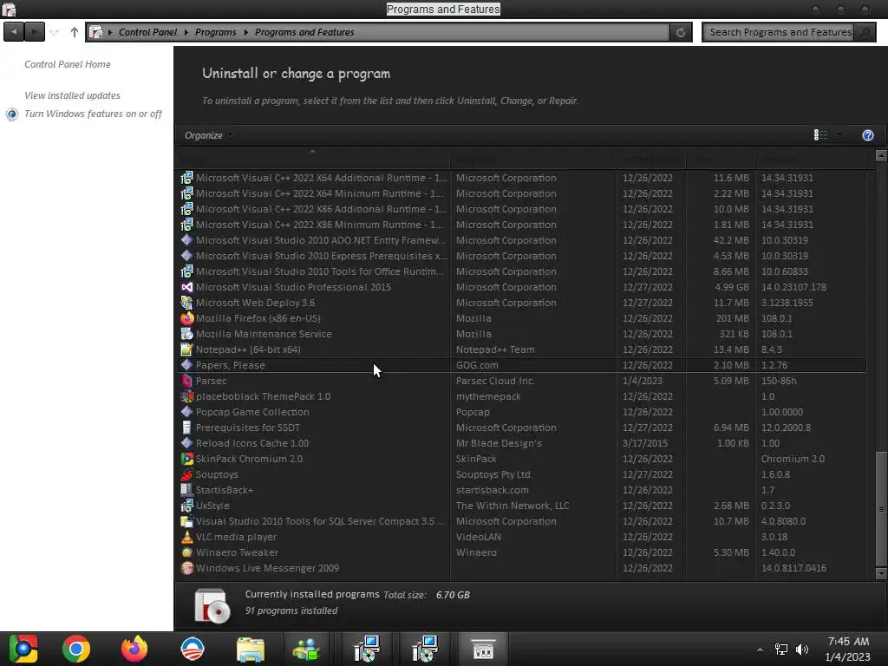
Task: Refresh the Programs and Features list
Action: (681, 32)
